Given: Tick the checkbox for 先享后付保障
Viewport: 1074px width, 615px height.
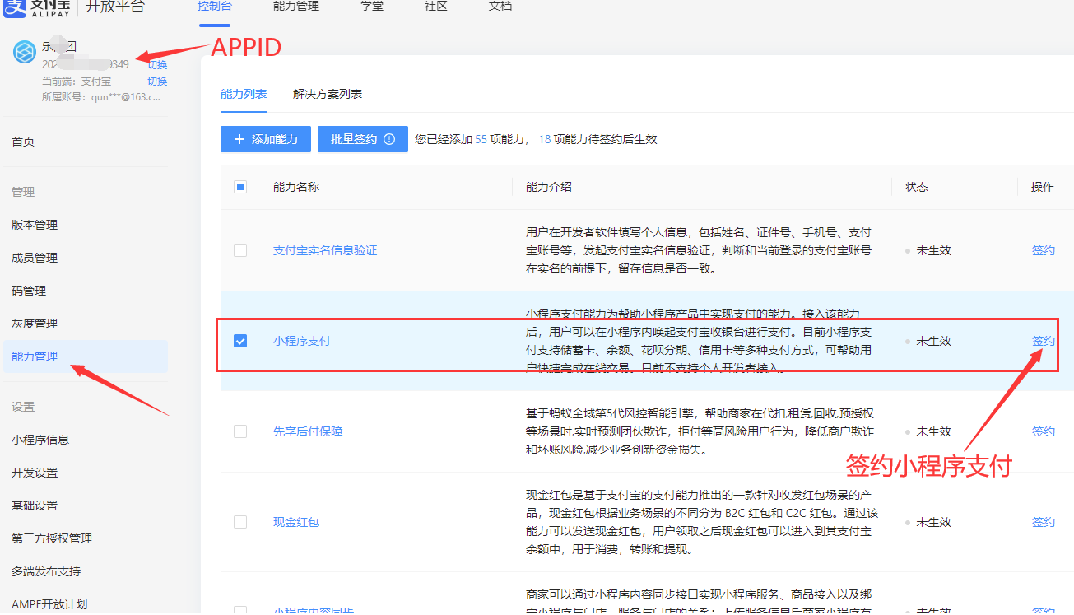Looking at the screenshot, I should (x=240, y=431).
